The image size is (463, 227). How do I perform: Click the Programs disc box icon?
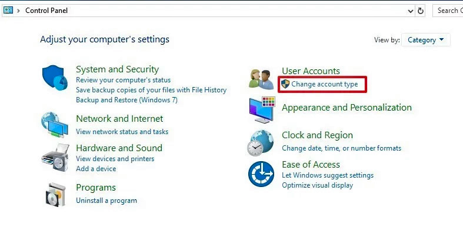(55, 194)
